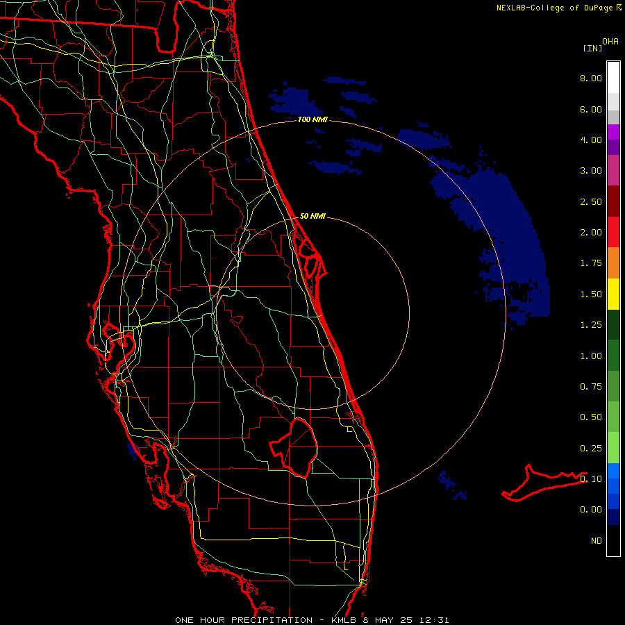Click the 2.50 legend value

[591, 201]
